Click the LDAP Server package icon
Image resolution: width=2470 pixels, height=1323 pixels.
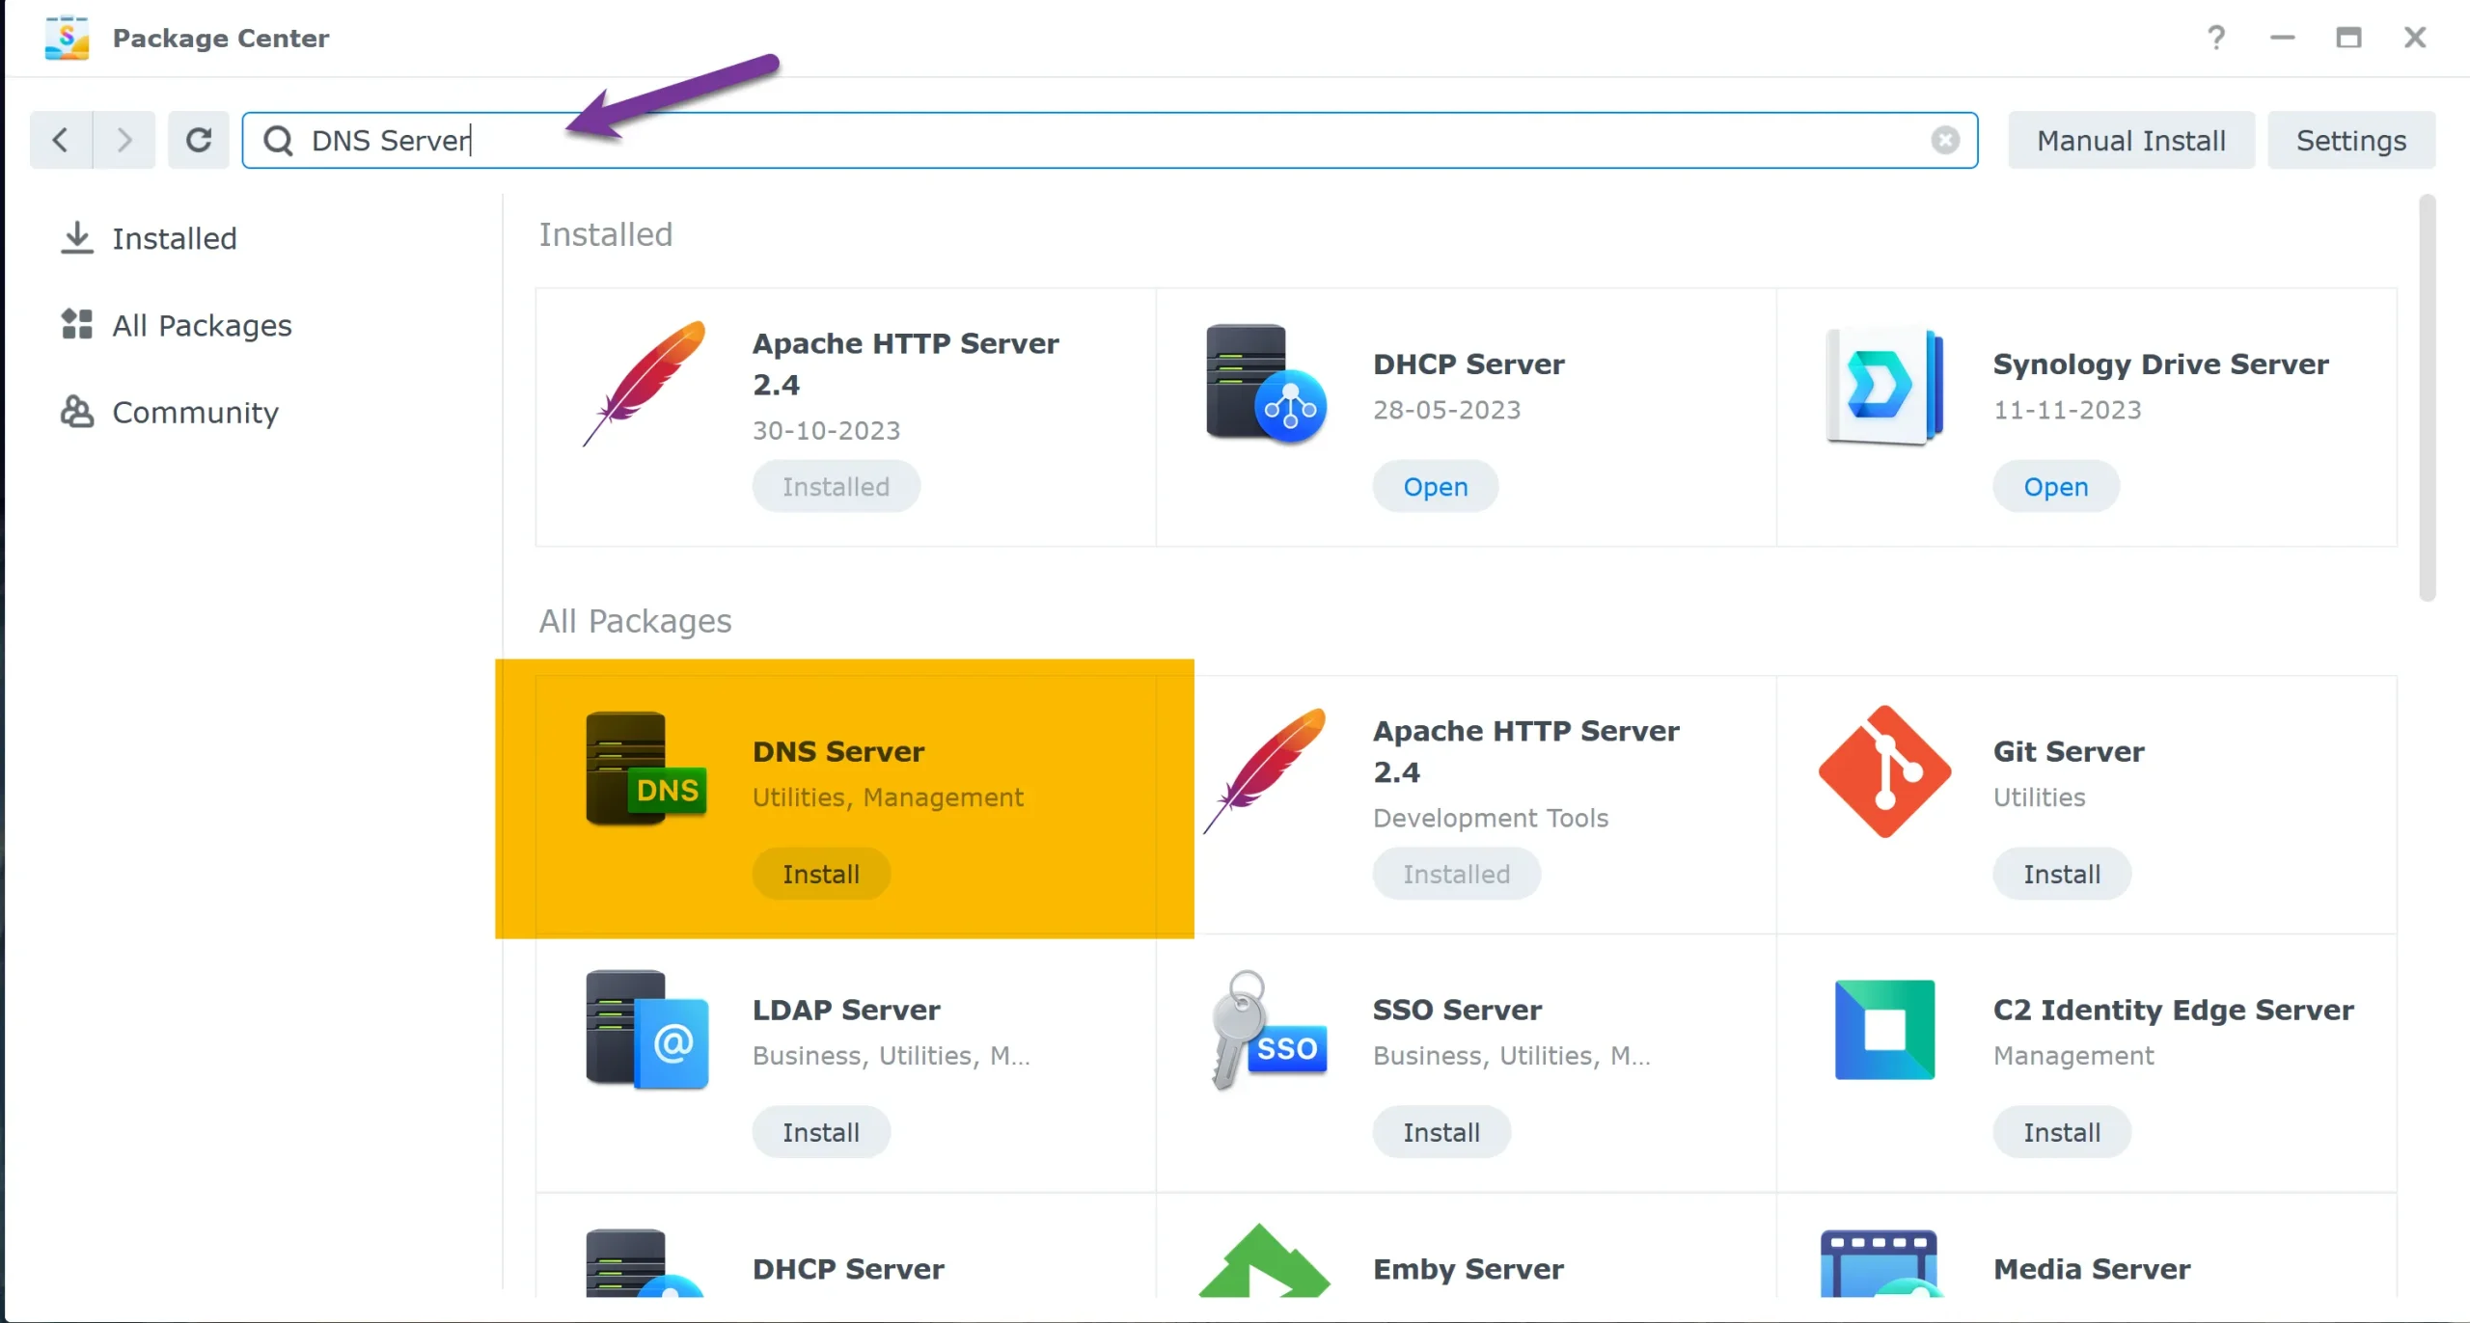(x=646, y=1029)
